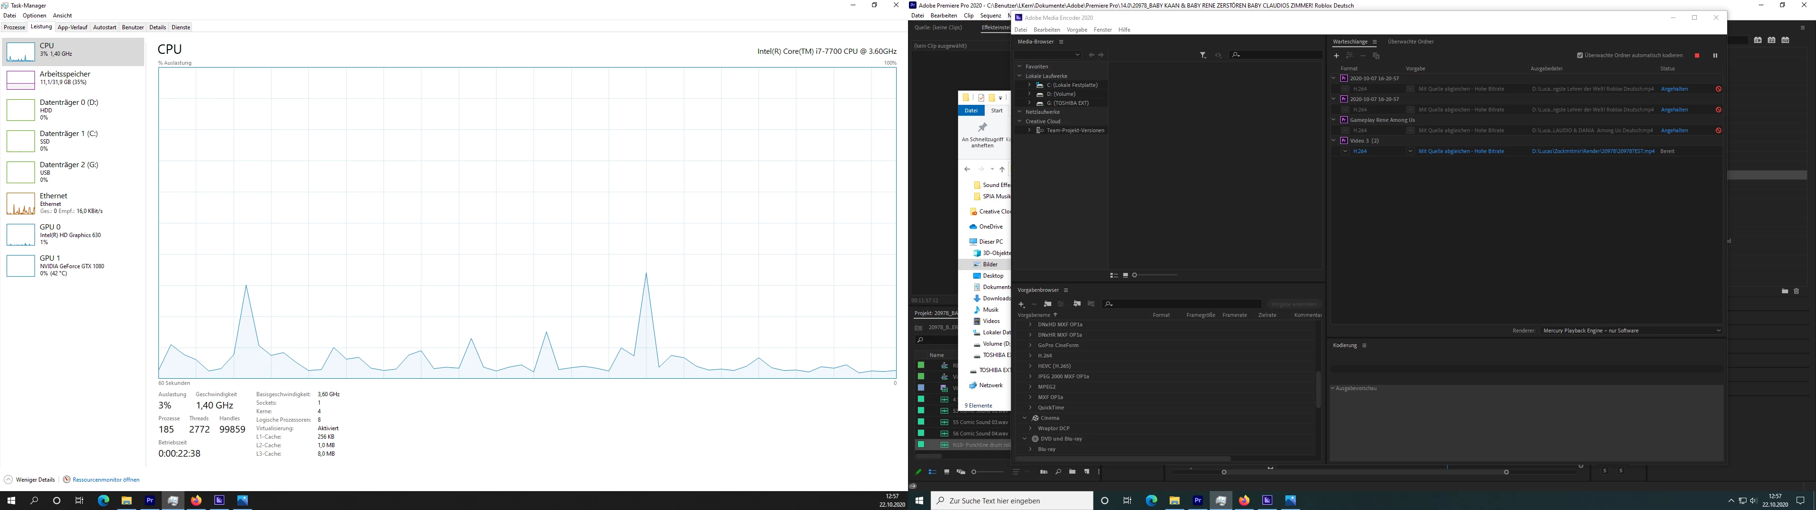This screenshot has width=1816, height=510.
Task: Open Leistung tab in Task-Manager
Action: pyautogui.click(x=41, y=27)
